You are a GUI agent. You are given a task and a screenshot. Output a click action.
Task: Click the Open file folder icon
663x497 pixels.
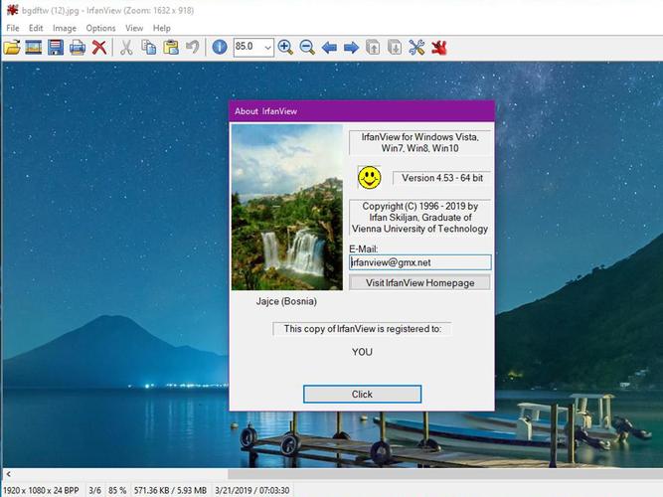(x=12, y=47)
